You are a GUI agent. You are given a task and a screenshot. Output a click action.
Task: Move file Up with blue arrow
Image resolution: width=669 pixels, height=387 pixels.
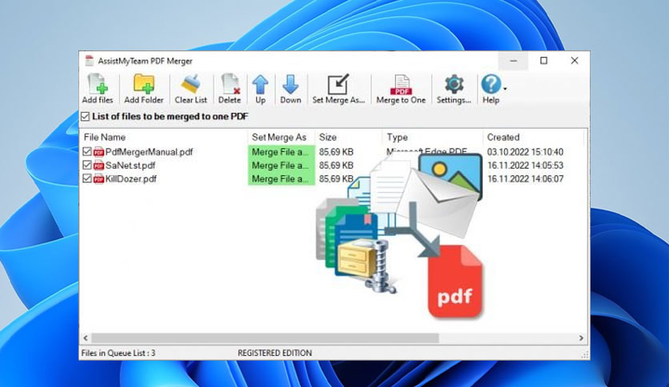(x=260, y=89)
